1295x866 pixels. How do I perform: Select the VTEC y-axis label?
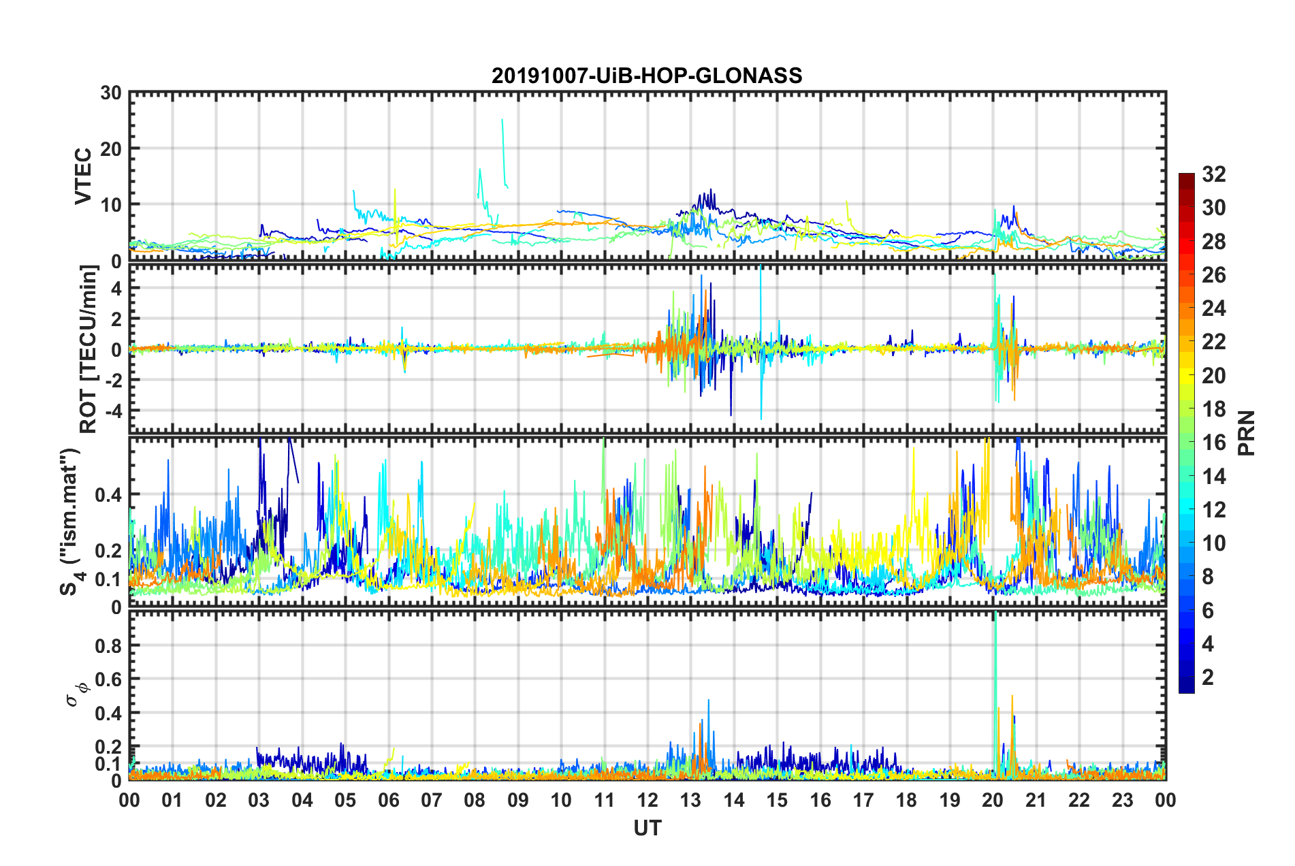tap(82, 176)
